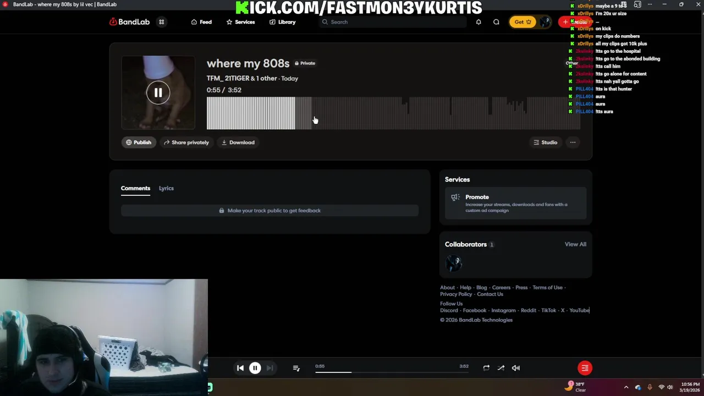Viewport: 704px width, 396px height.
Task: Seek on the bottom player progress bar
Action: pyautogui.click(x=392, y=372)
